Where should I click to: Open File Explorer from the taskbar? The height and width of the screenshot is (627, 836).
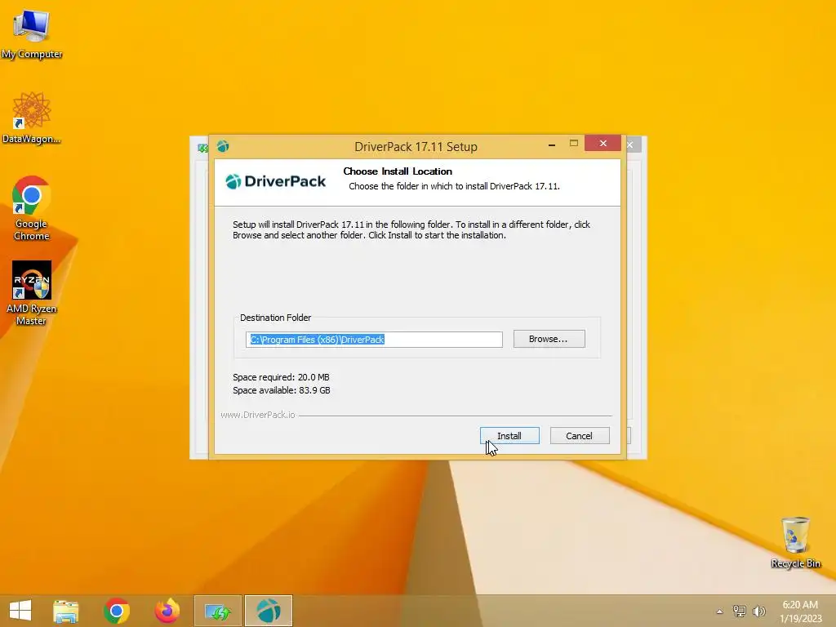pos(66,611)
